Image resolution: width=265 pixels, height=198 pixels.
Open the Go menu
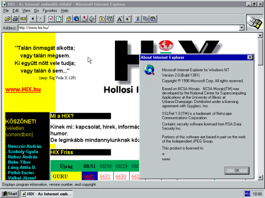[x=37, y=11]
